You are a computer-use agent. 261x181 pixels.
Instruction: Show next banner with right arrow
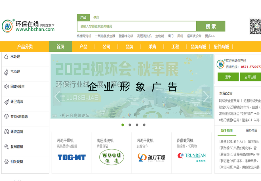[x=206, y=96]
